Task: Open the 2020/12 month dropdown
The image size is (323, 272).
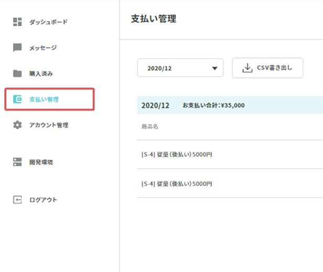Action: [x=180, y=68]
